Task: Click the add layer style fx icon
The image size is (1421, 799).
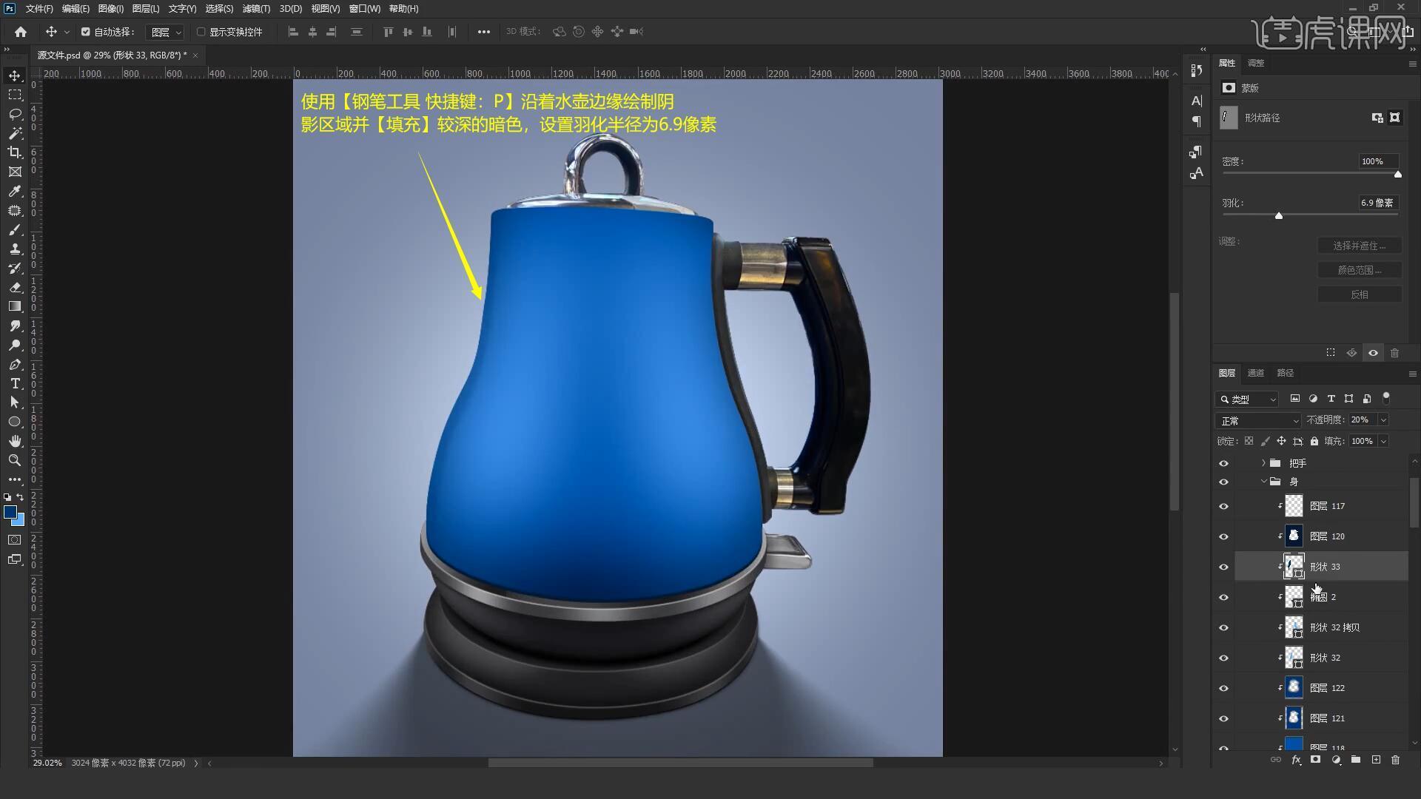Action: pos(1296,760)
